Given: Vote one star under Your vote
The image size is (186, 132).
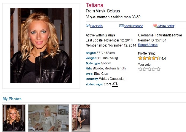Looking at the screenshot, I should (140, 69).
